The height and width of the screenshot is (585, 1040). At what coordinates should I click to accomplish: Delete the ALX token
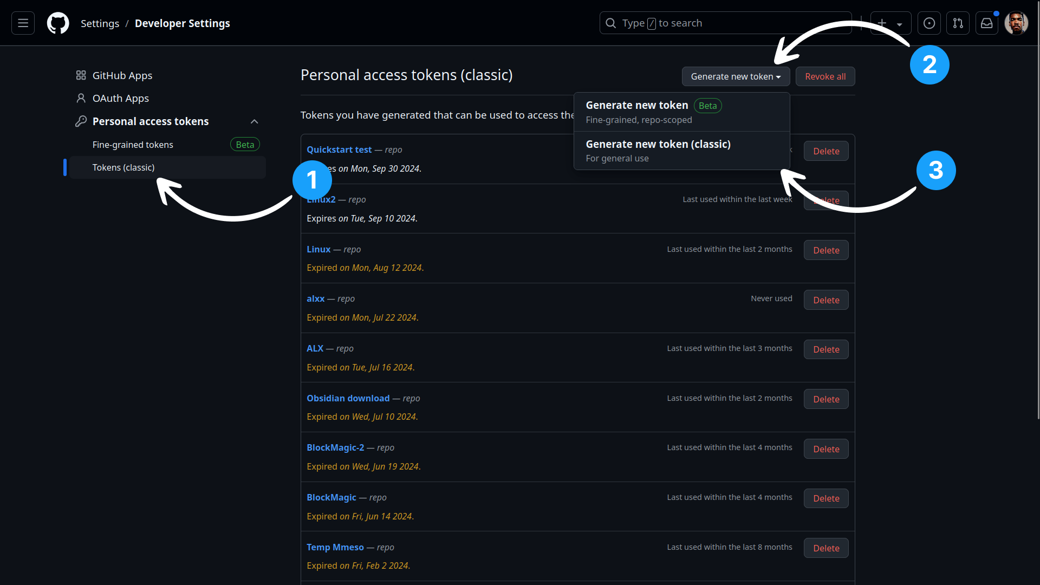coord(826,349)
